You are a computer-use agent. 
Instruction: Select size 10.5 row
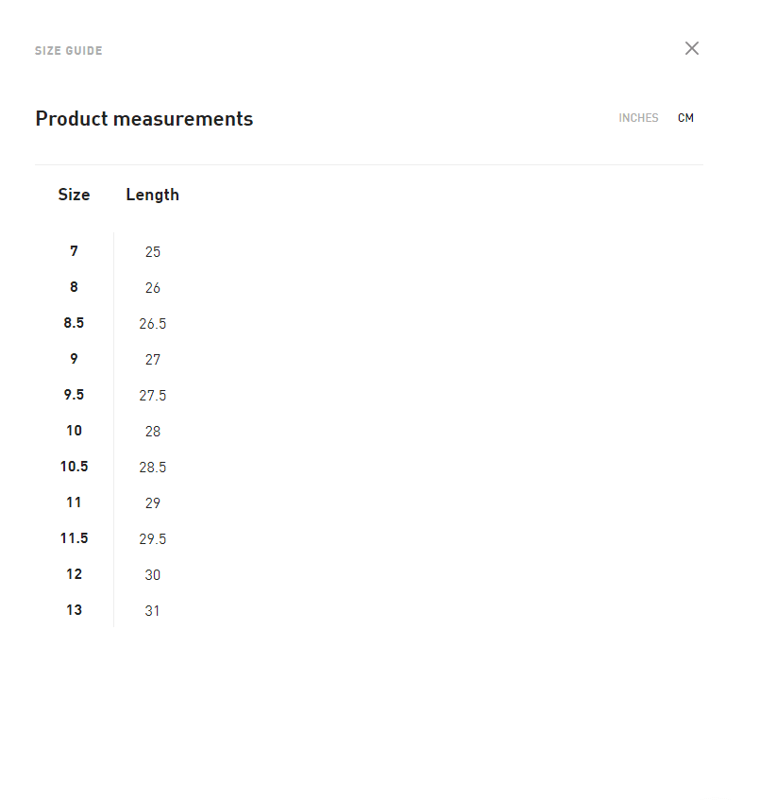(74, 467)
